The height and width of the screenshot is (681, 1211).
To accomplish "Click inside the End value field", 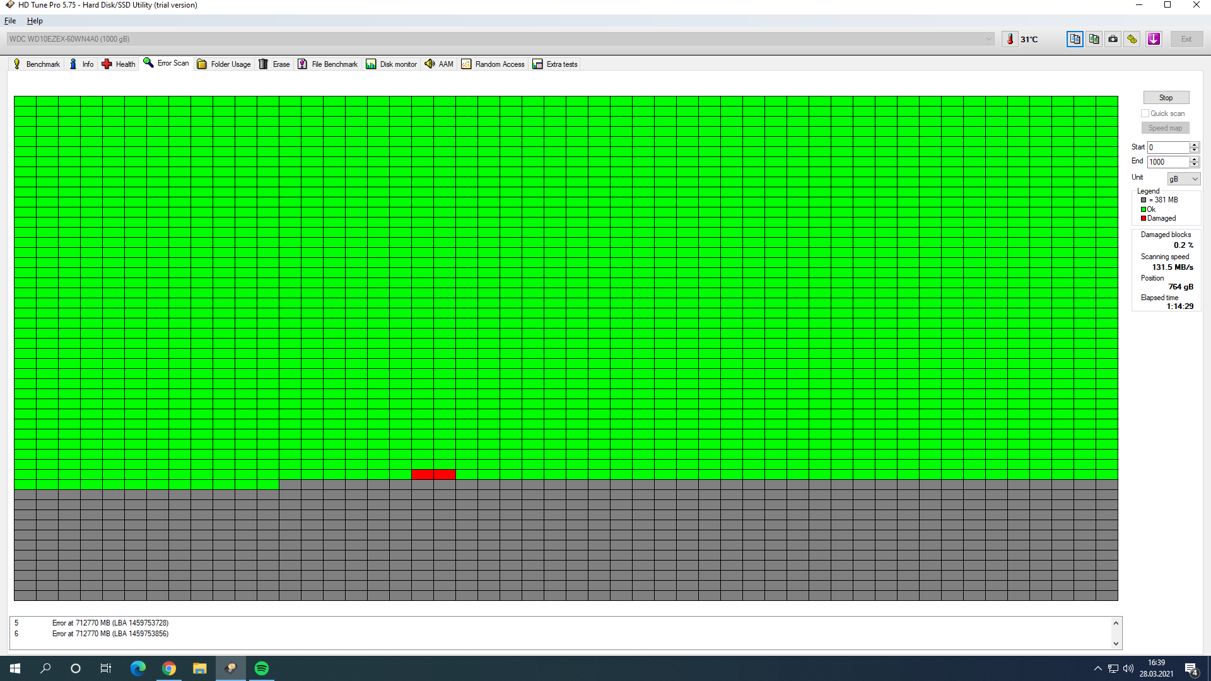I will point(1167,162).
